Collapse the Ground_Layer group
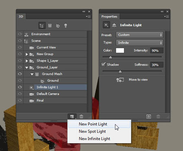Screen dimensions: 183x151 27,68
